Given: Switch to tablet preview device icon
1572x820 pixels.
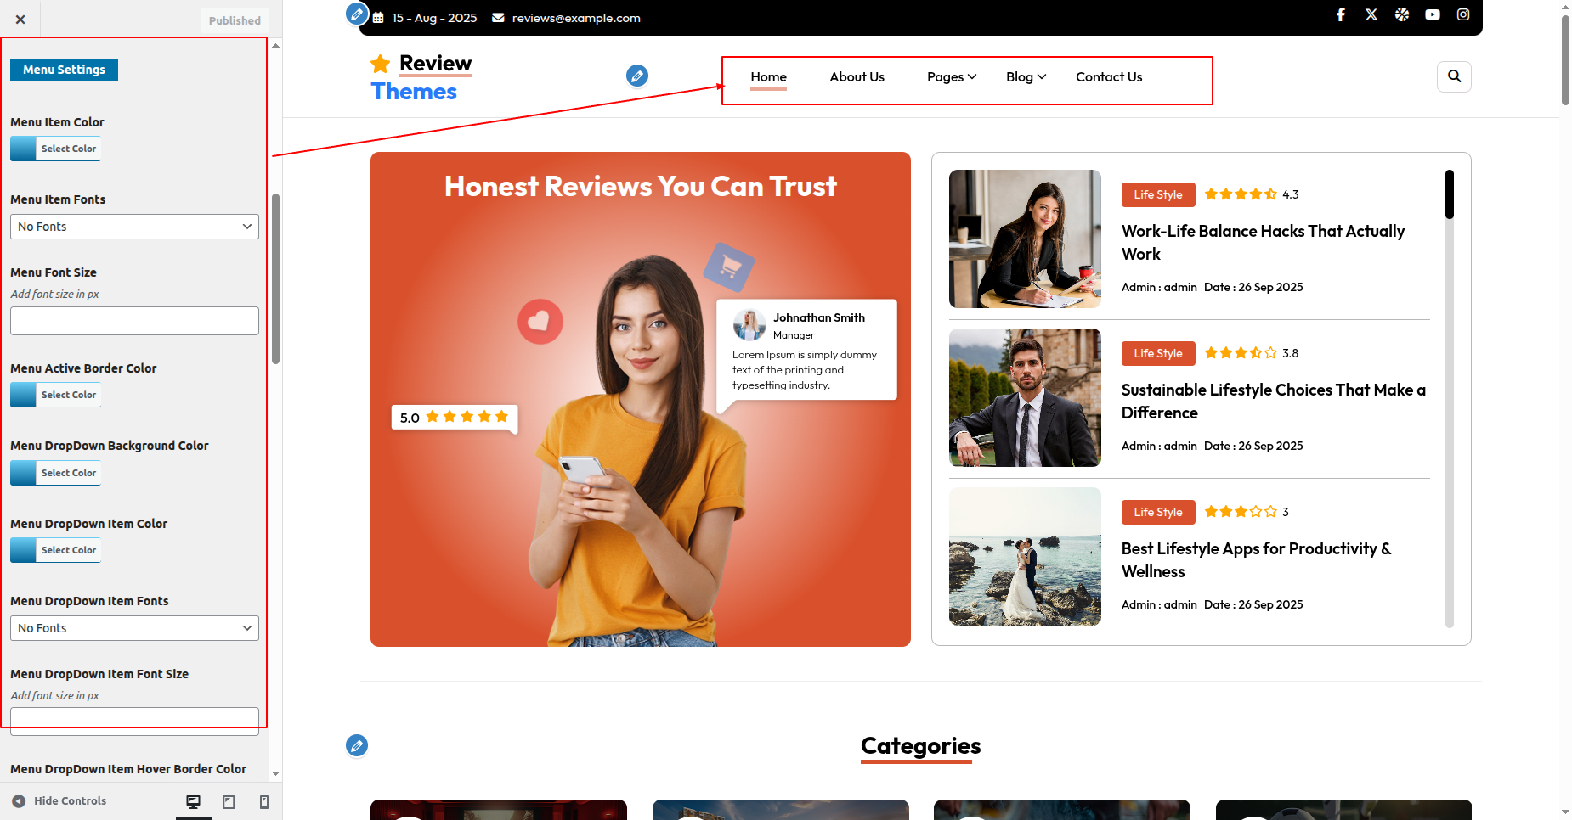Looking at the screenshot, I should click(229, 801).
